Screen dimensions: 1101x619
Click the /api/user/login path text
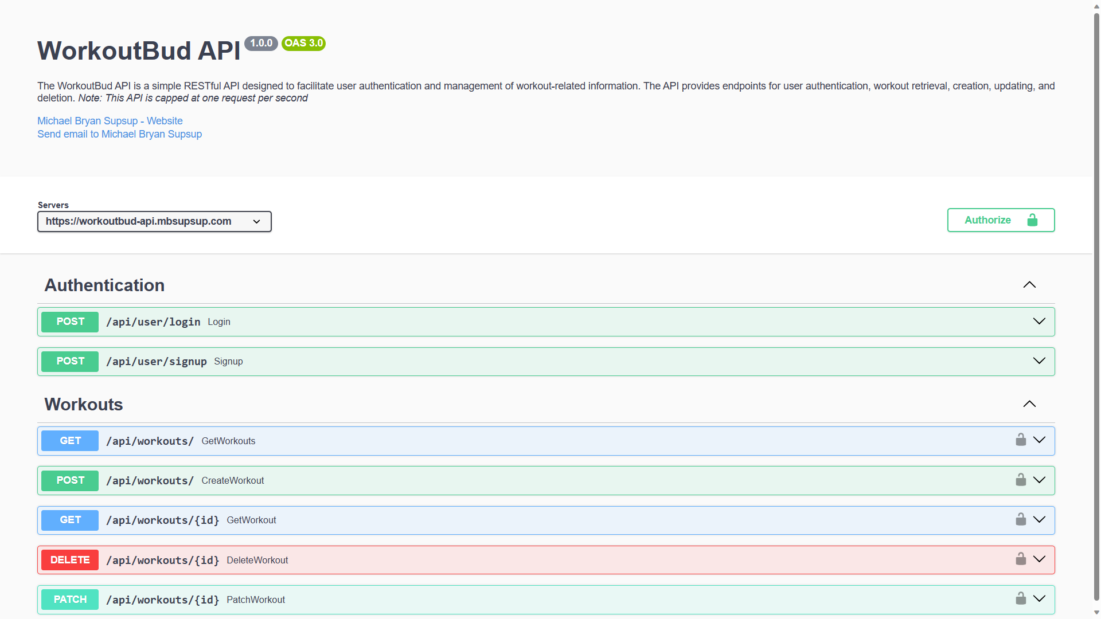pos(153,322)
